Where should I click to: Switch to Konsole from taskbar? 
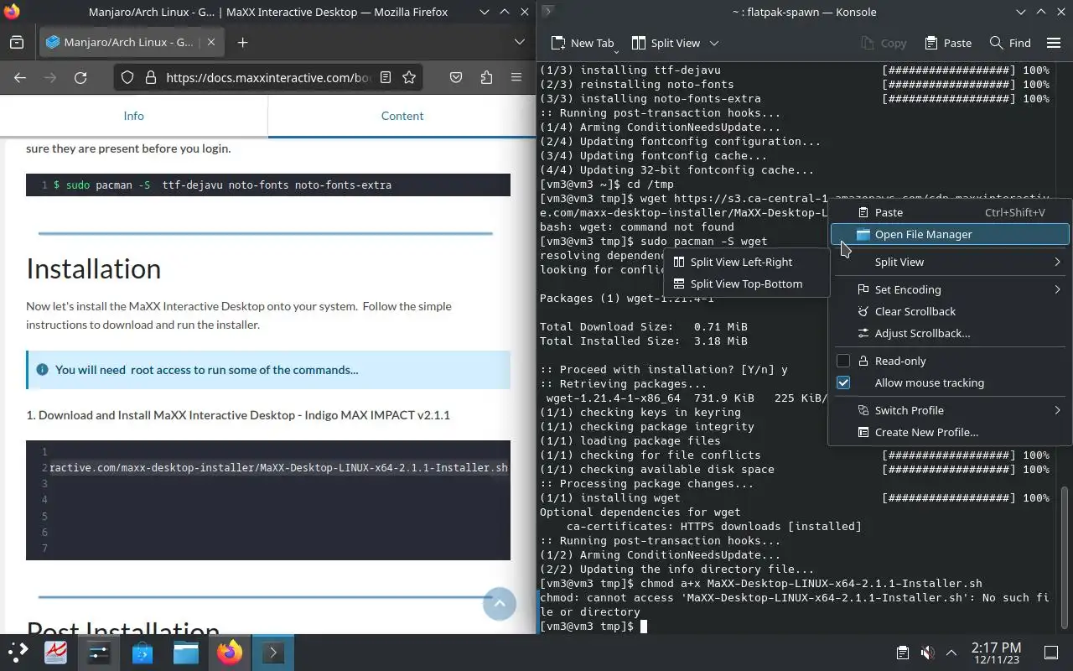[x=273, y=653]
